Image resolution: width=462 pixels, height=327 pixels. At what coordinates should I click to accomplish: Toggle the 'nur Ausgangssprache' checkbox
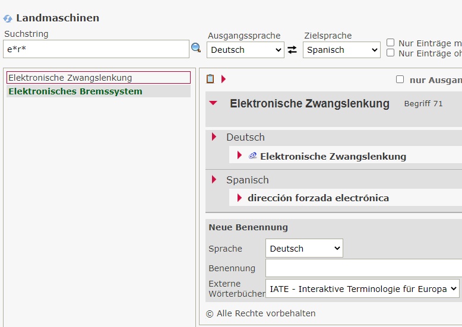click(400, 80)
